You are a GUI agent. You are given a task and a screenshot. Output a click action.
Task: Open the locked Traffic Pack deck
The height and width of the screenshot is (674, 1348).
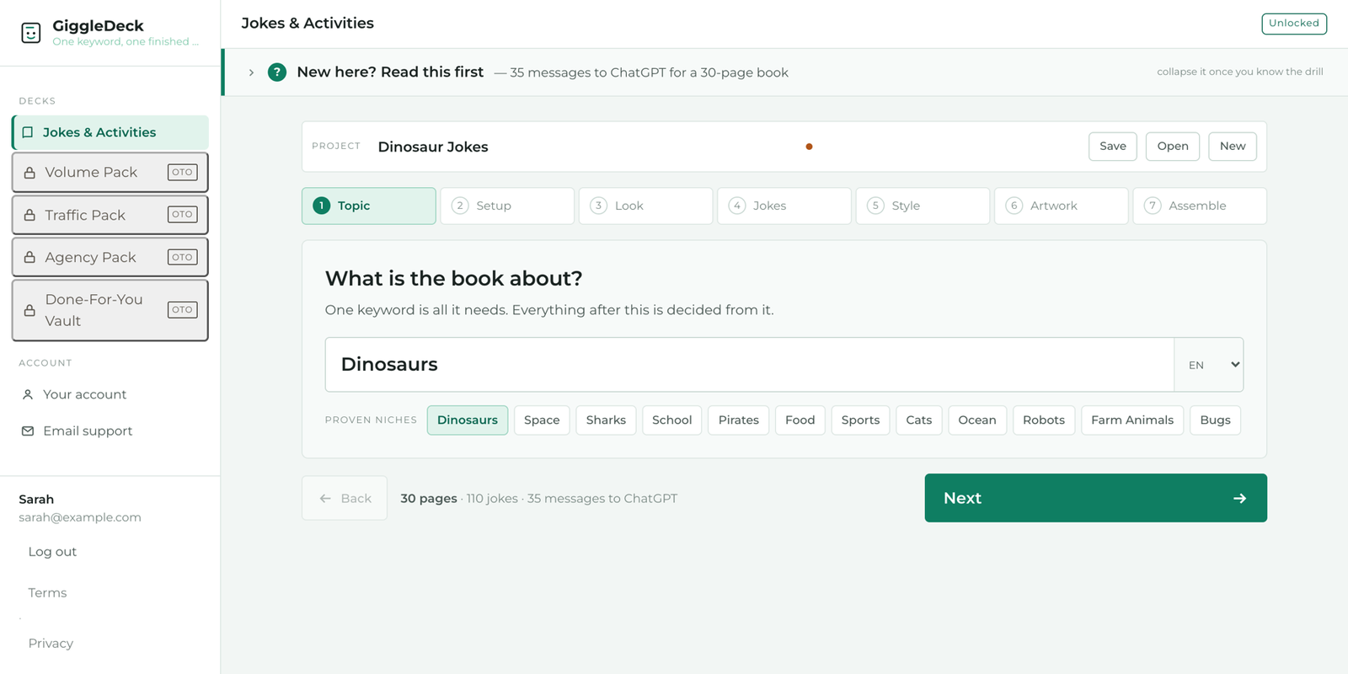(x=110, y=215)
